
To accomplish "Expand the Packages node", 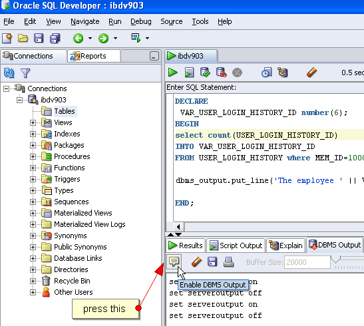I will [33, 146].
